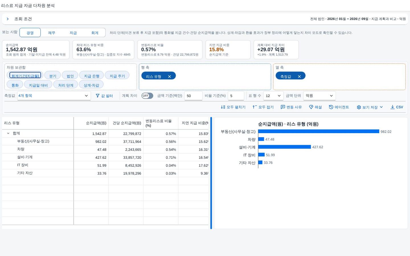Select the 통화 dimension chip
This screenshot has width=410, height=256.
[15, 85]
